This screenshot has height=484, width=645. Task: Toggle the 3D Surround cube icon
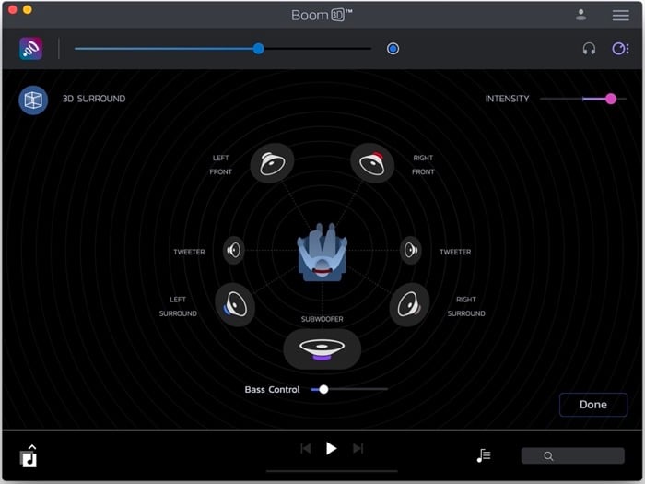(33, 100)
